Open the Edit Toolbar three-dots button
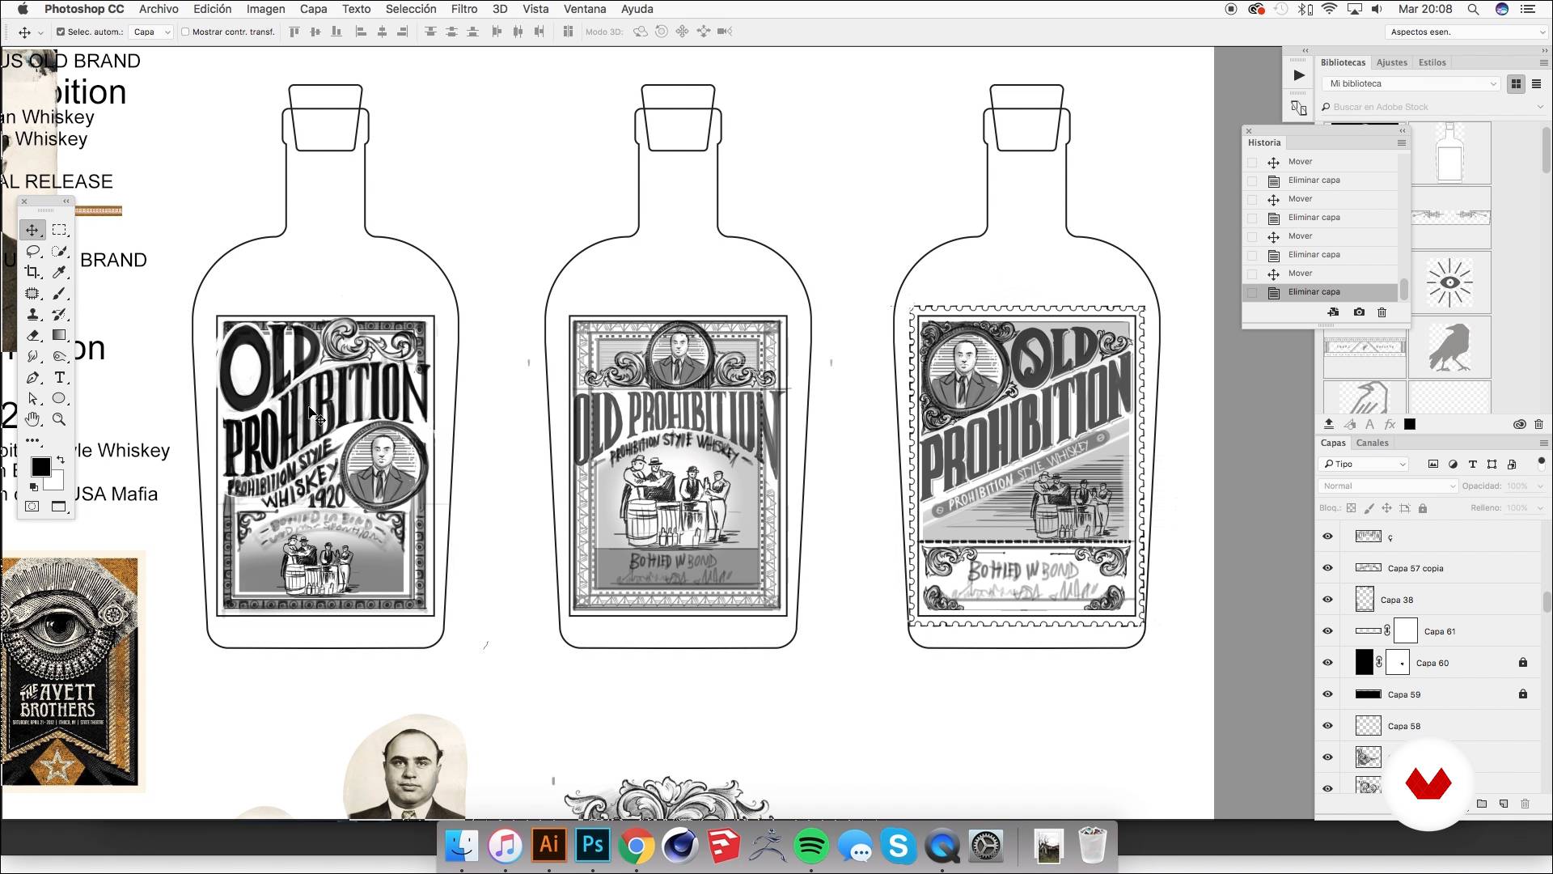1553x874 pixels. click(x=32, y=441)
